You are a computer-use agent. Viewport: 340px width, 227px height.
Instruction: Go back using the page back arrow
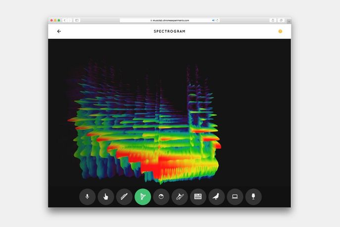click(59, 31)
